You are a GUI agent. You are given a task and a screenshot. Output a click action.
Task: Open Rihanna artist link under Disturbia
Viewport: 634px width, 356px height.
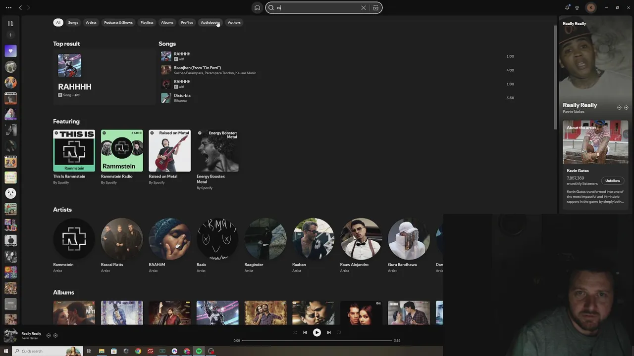[x=180, y=101]
